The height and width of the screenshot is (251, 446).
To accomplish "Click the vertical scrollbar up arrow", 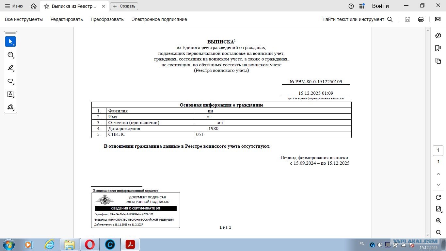I will click(x=428, y=30).
